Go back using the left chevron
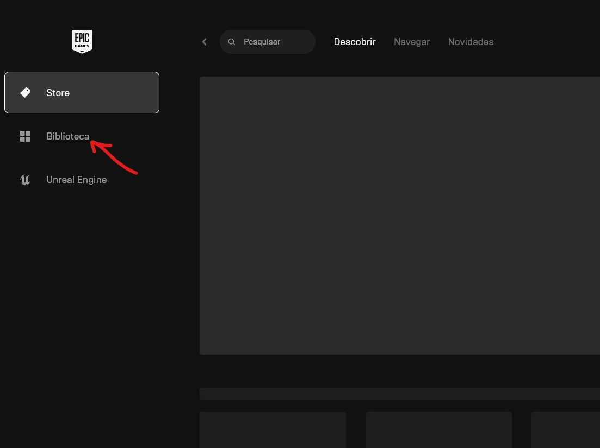Screen dimensions: 600x448 click(205, 42)
